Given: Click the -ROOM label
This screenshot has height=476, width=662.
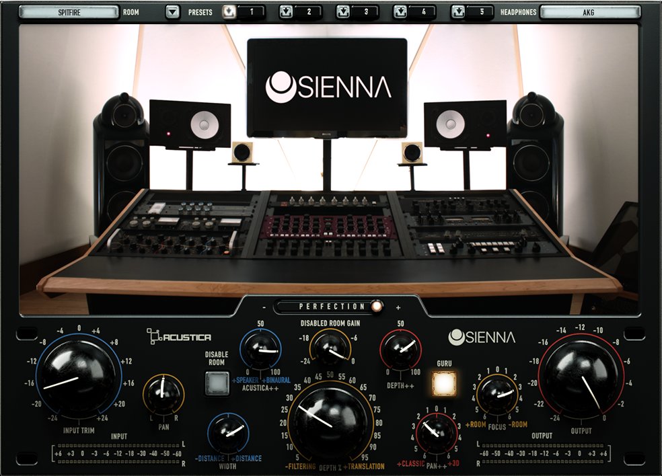Looking at the screenshot, I should [518, 424].
